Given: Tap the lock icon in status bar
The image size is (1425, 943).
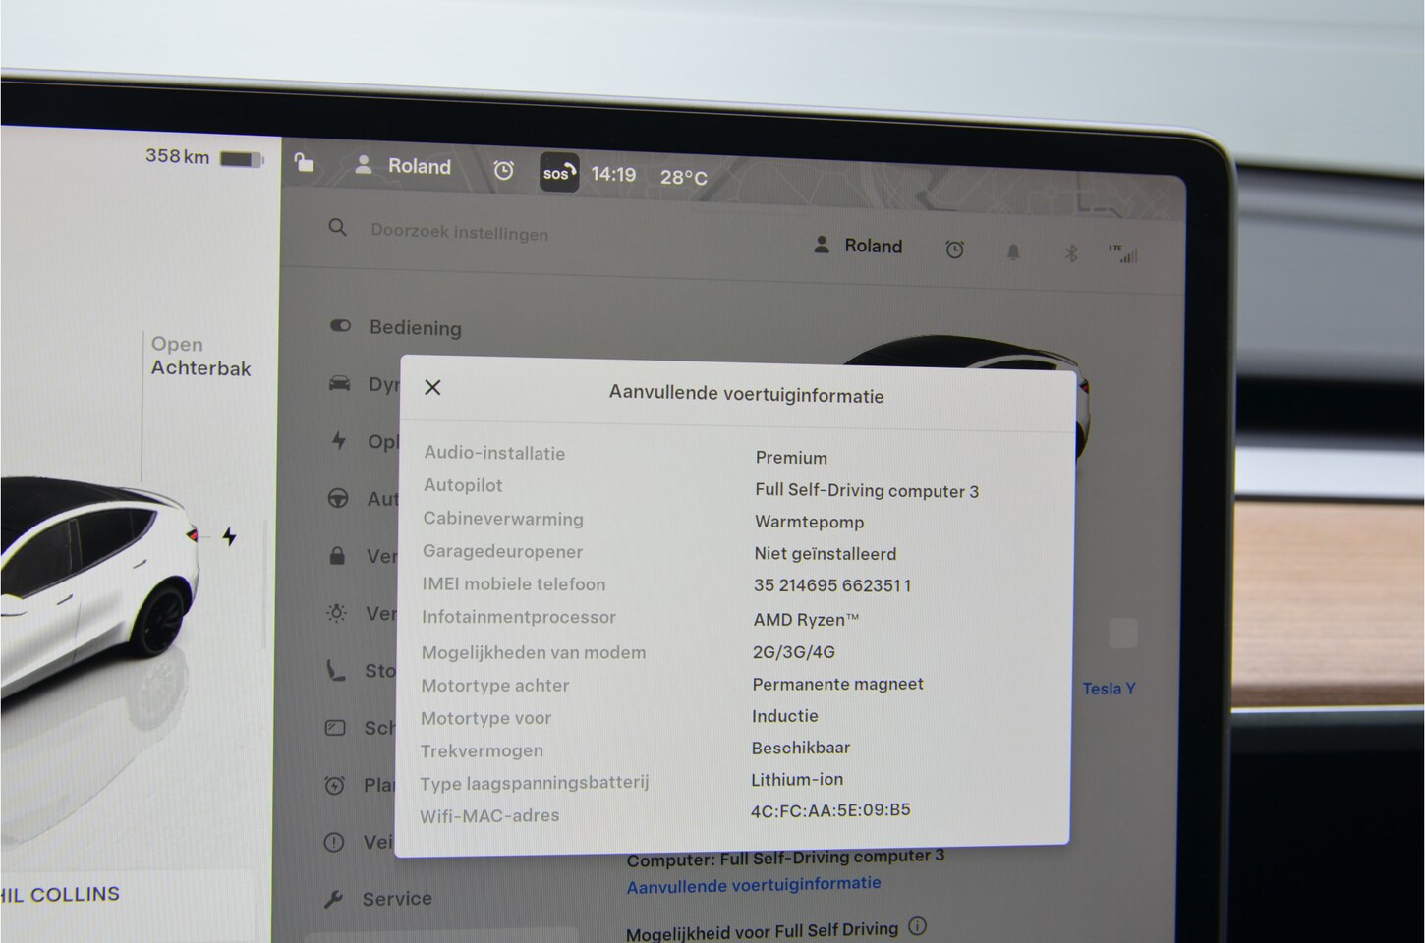Looking at the screenshot, I should [305, 163].
